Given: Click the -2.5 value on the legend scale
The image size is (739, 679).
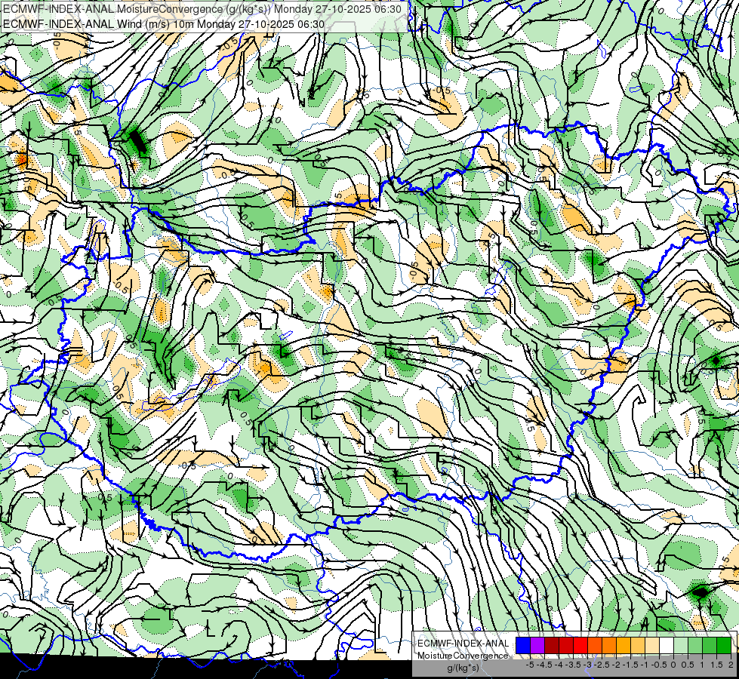Looking at the screenshot, I should click(602, 665).
